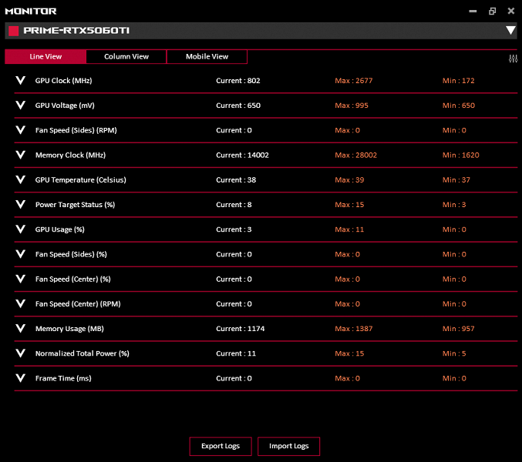Click the 'Min : 957' value
522x462 pixels.
click(459, 329)
